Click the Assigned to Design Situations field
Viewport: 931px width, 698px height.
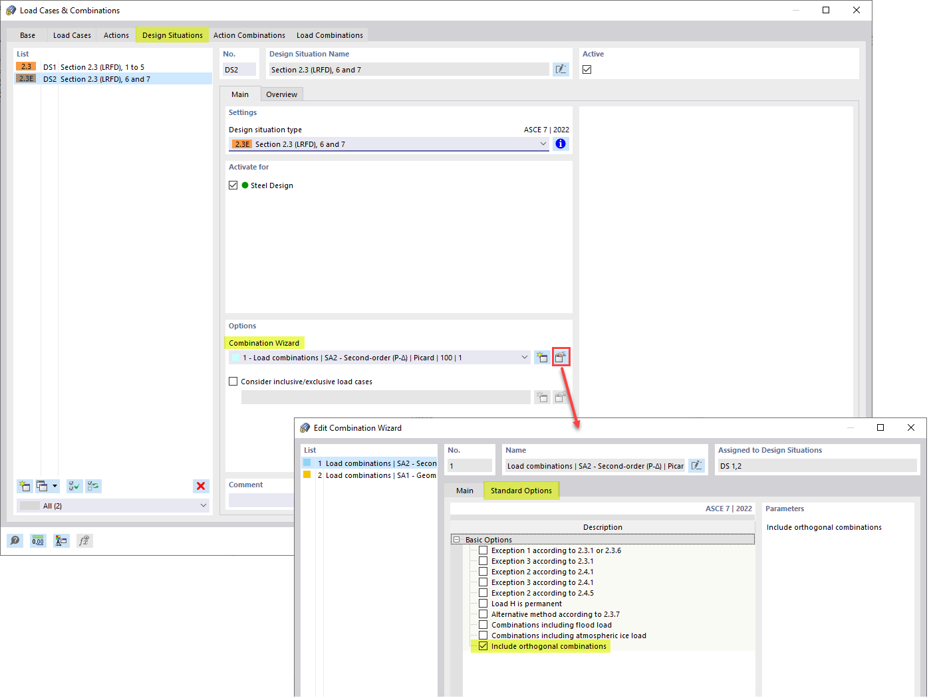pos(817,465)
